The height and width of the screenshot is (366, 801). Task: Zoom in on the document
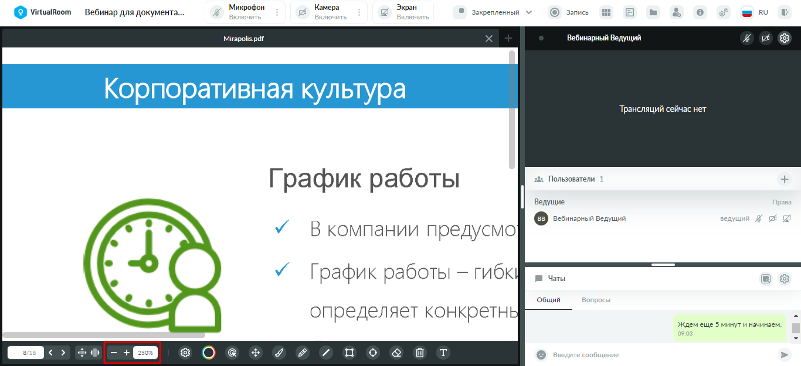tap(126, 353)
